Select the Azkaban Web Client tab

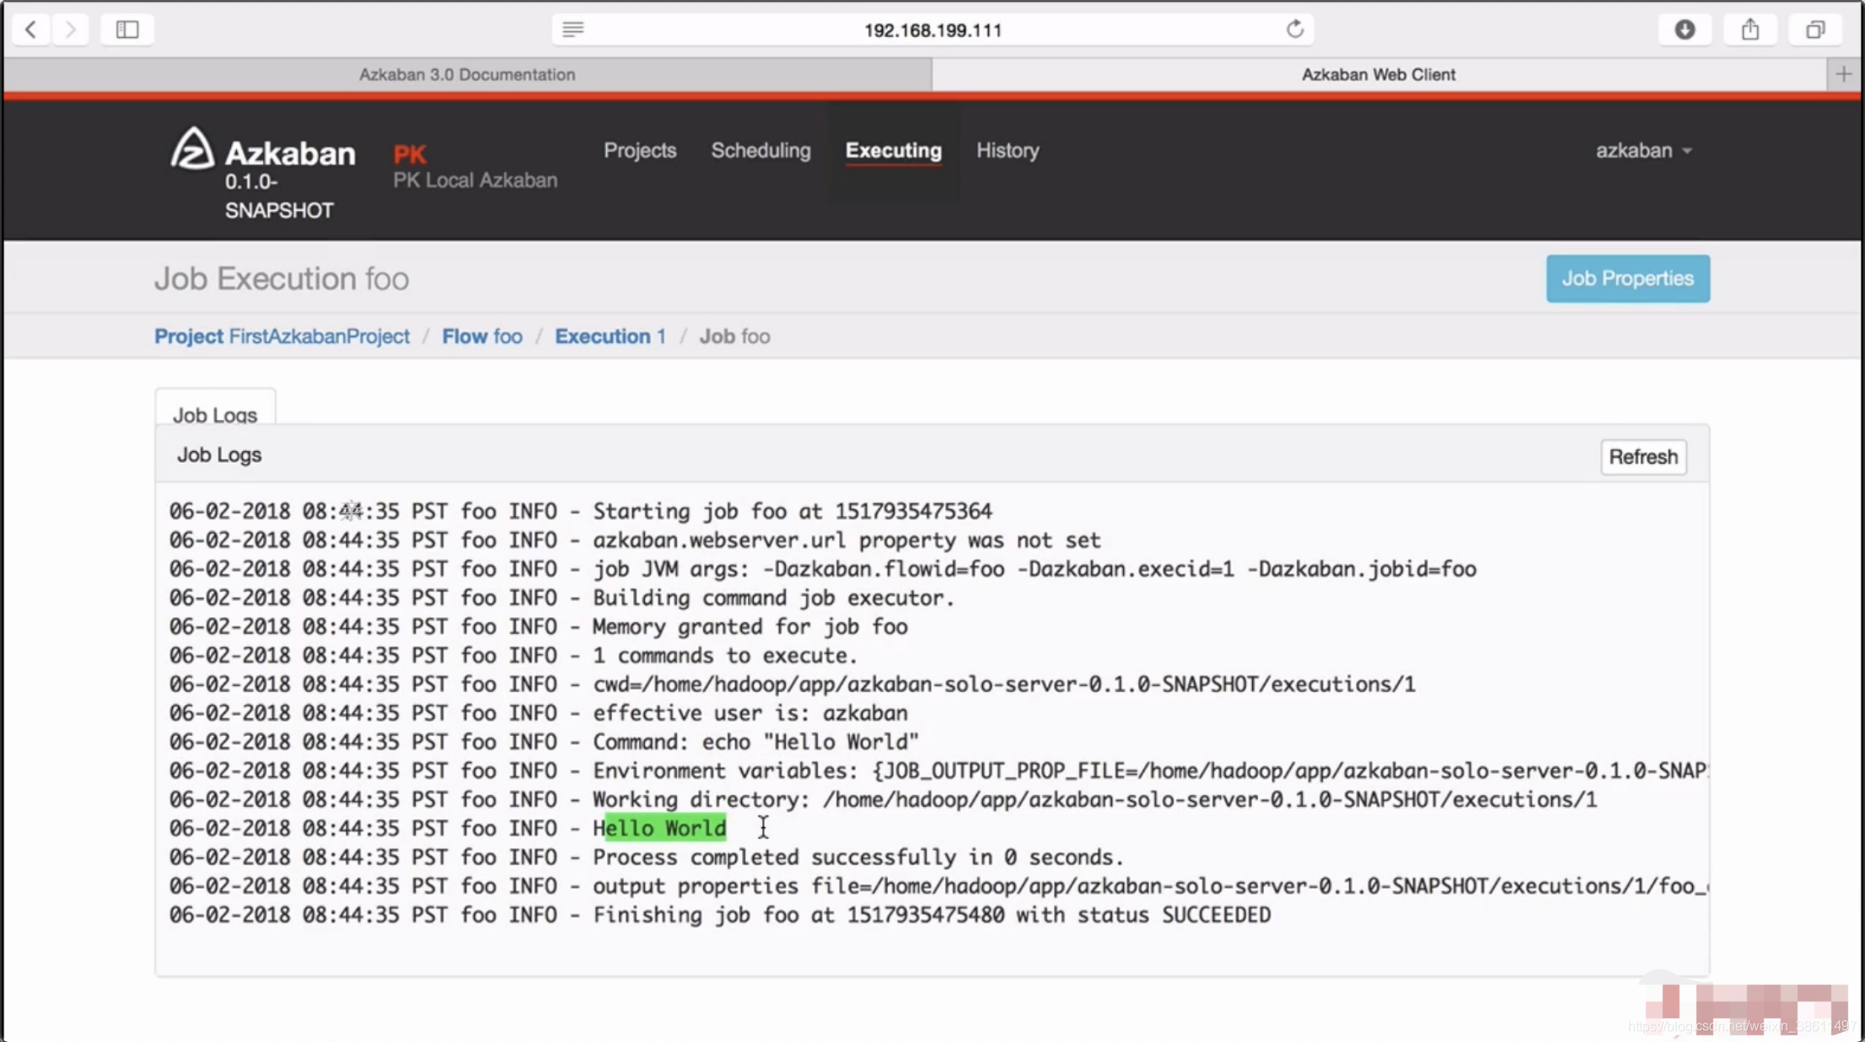(1379, 74)
